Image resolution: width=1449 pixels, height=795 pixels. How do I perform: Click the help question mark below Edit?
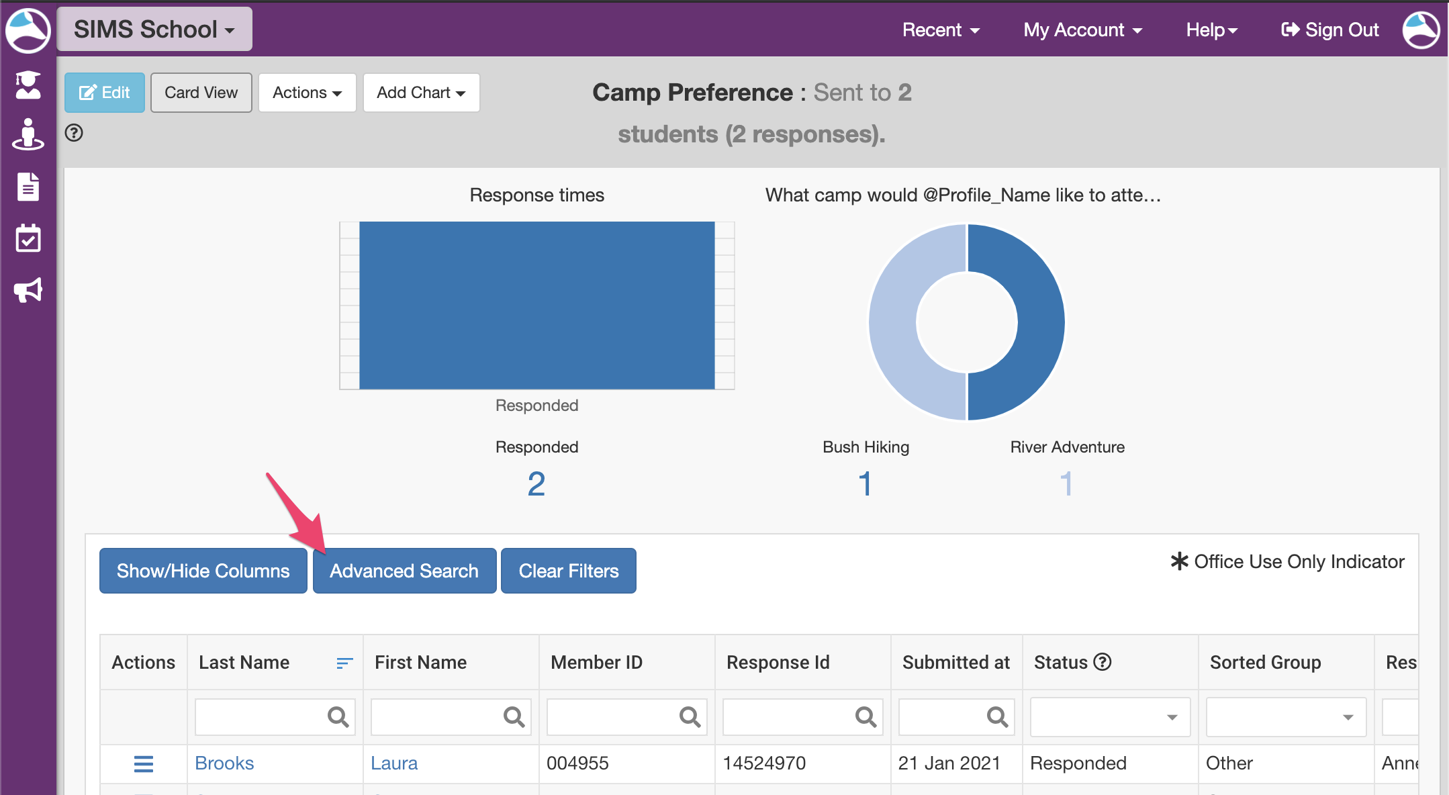[74, 133]
